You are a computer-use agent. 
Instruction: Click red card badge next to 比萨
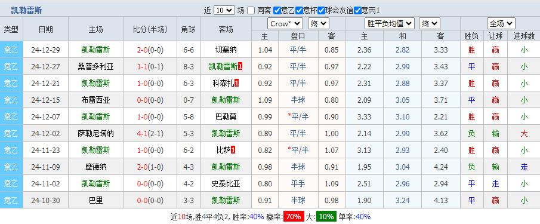pos(233,150)
